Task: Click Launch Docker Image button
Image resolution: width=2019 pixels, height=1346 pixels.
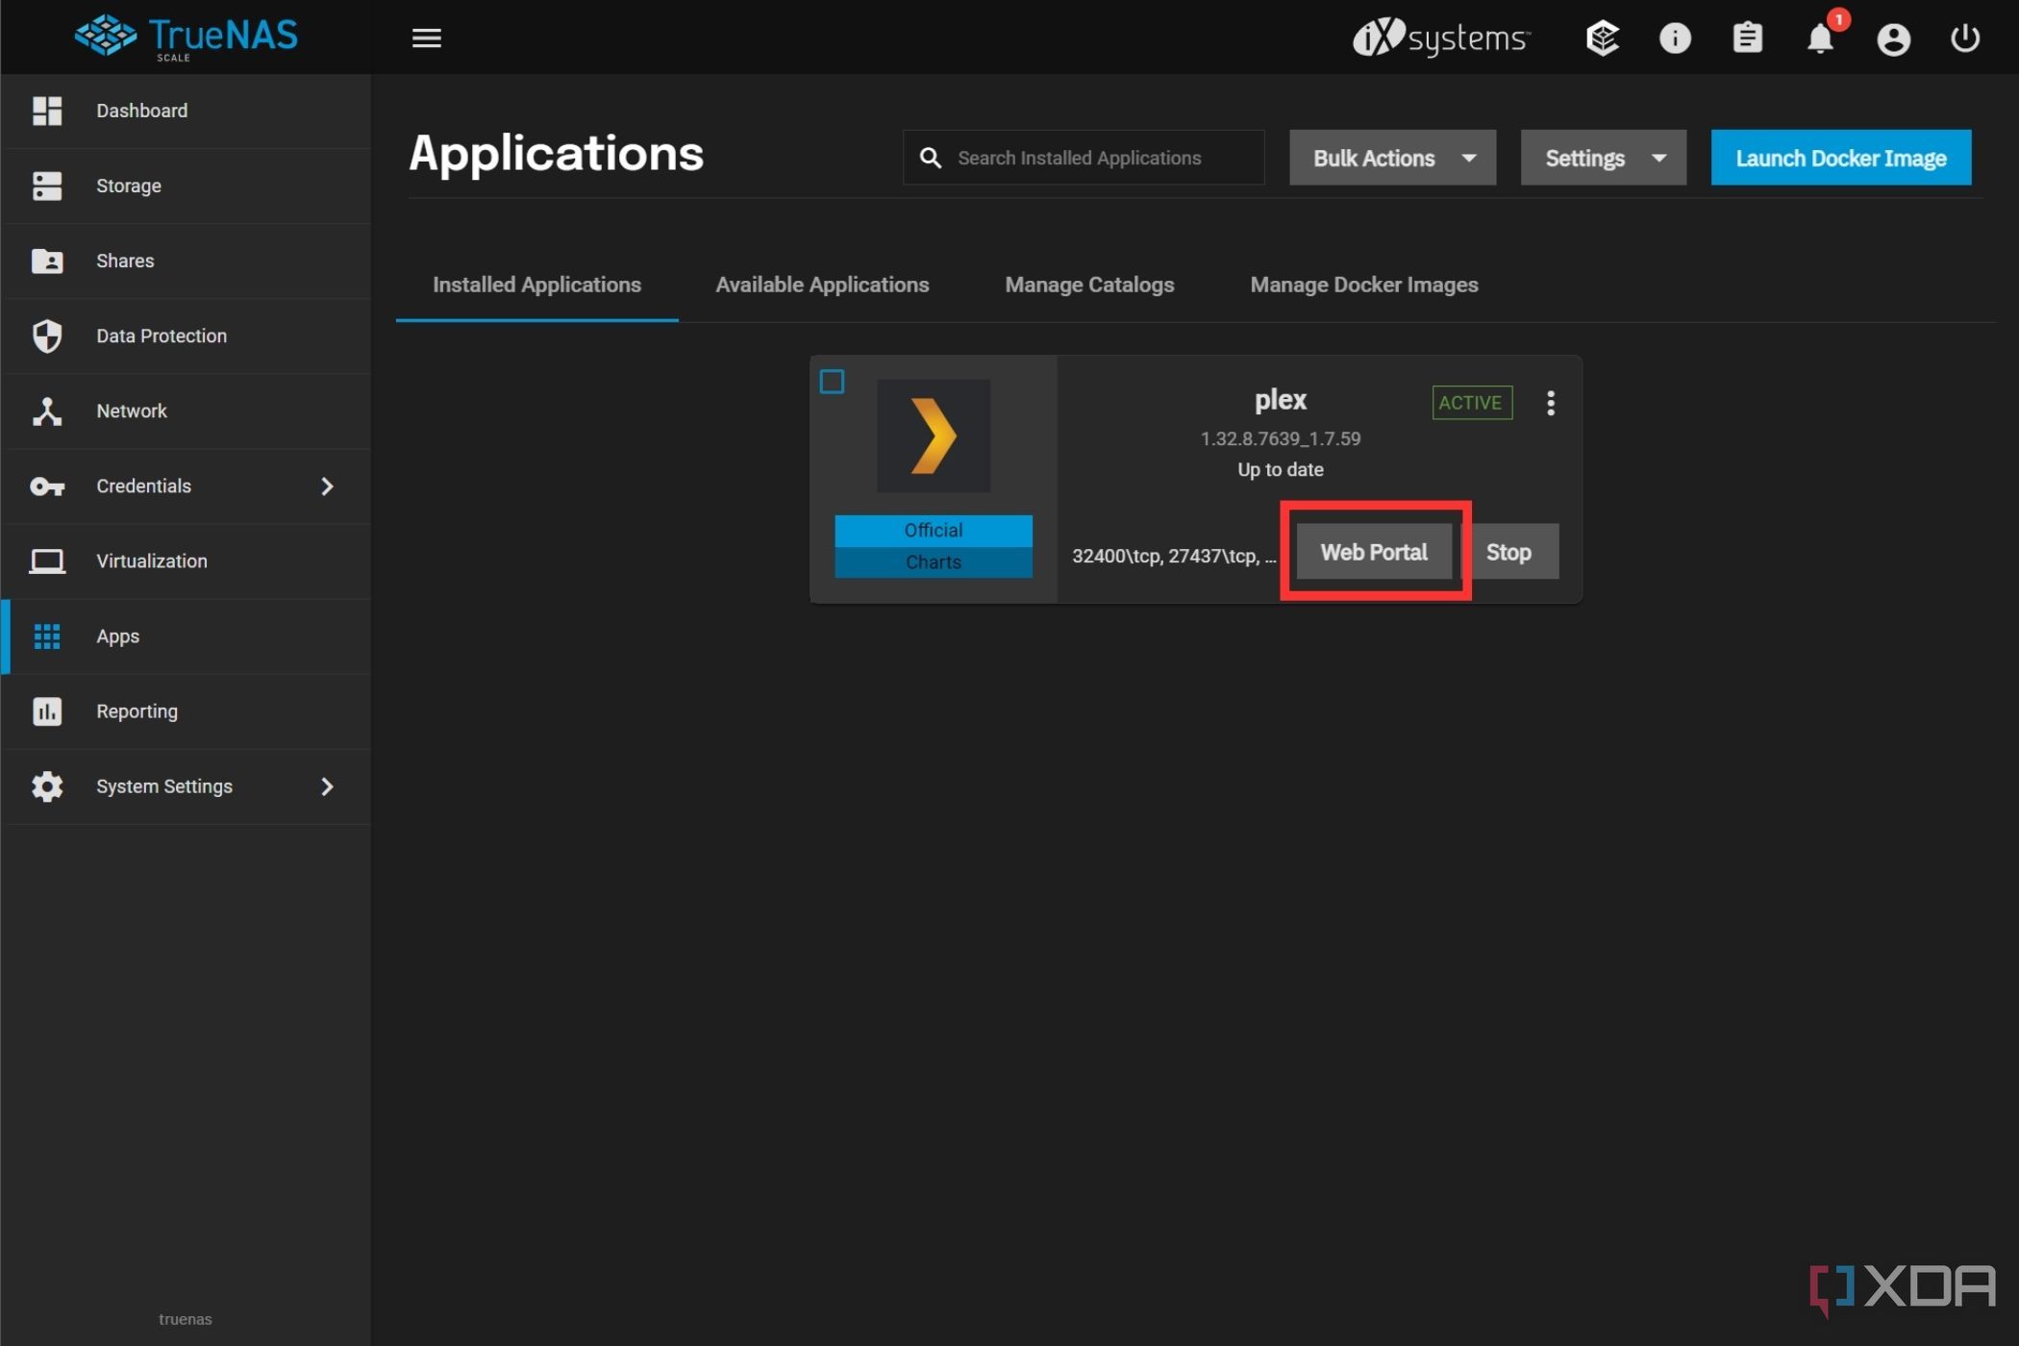Action: tap(1840, 158)
